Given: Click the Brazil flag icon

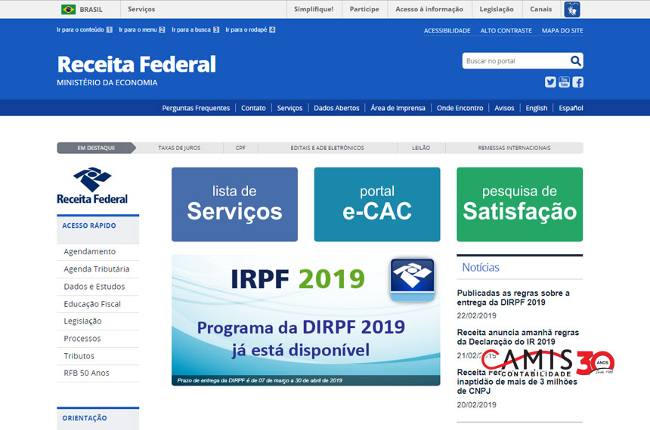Looking at the screenshot, I should (x=68, y=9).
